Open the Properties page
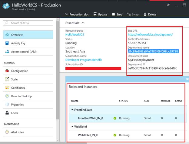189x144 pixels. coord(28,105)
